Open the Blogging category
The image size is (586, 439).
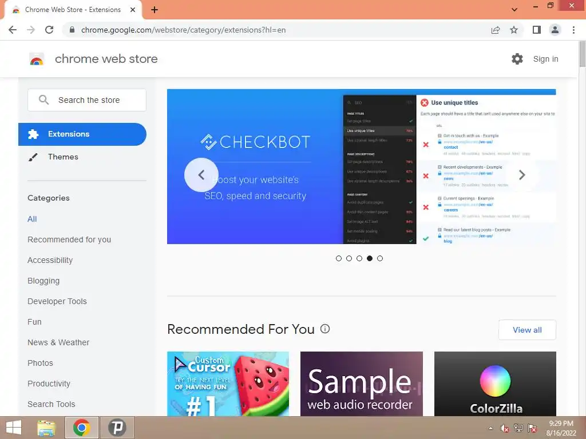click(43, 281)
